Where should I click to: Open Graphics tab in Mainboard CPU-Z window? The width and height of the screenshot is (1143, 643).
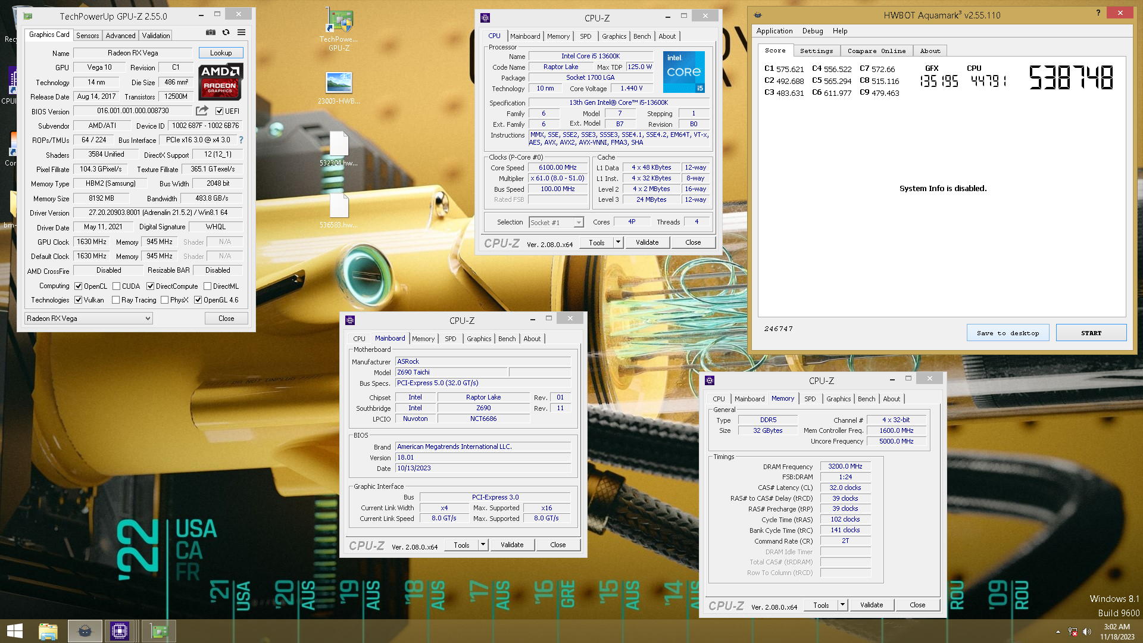(479, 339)
